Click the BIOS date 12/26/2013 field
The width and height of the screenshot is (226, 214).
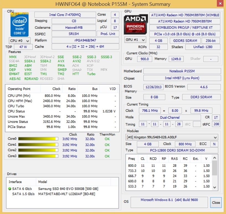tap(153, 87)
